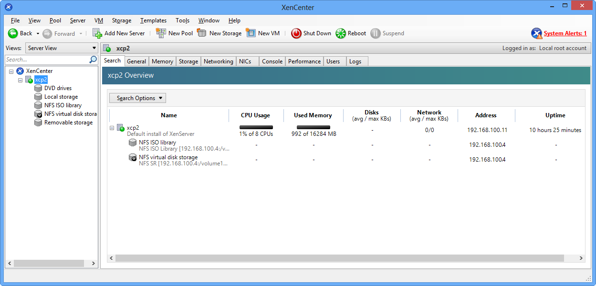
Task: Click the New Storage toolbar icon
Action: [x=202, y=33]
